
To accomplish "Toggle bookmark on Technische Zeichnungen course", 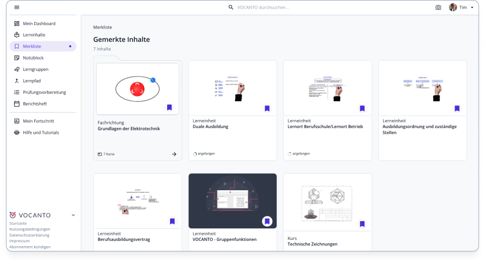I will 362,224.
